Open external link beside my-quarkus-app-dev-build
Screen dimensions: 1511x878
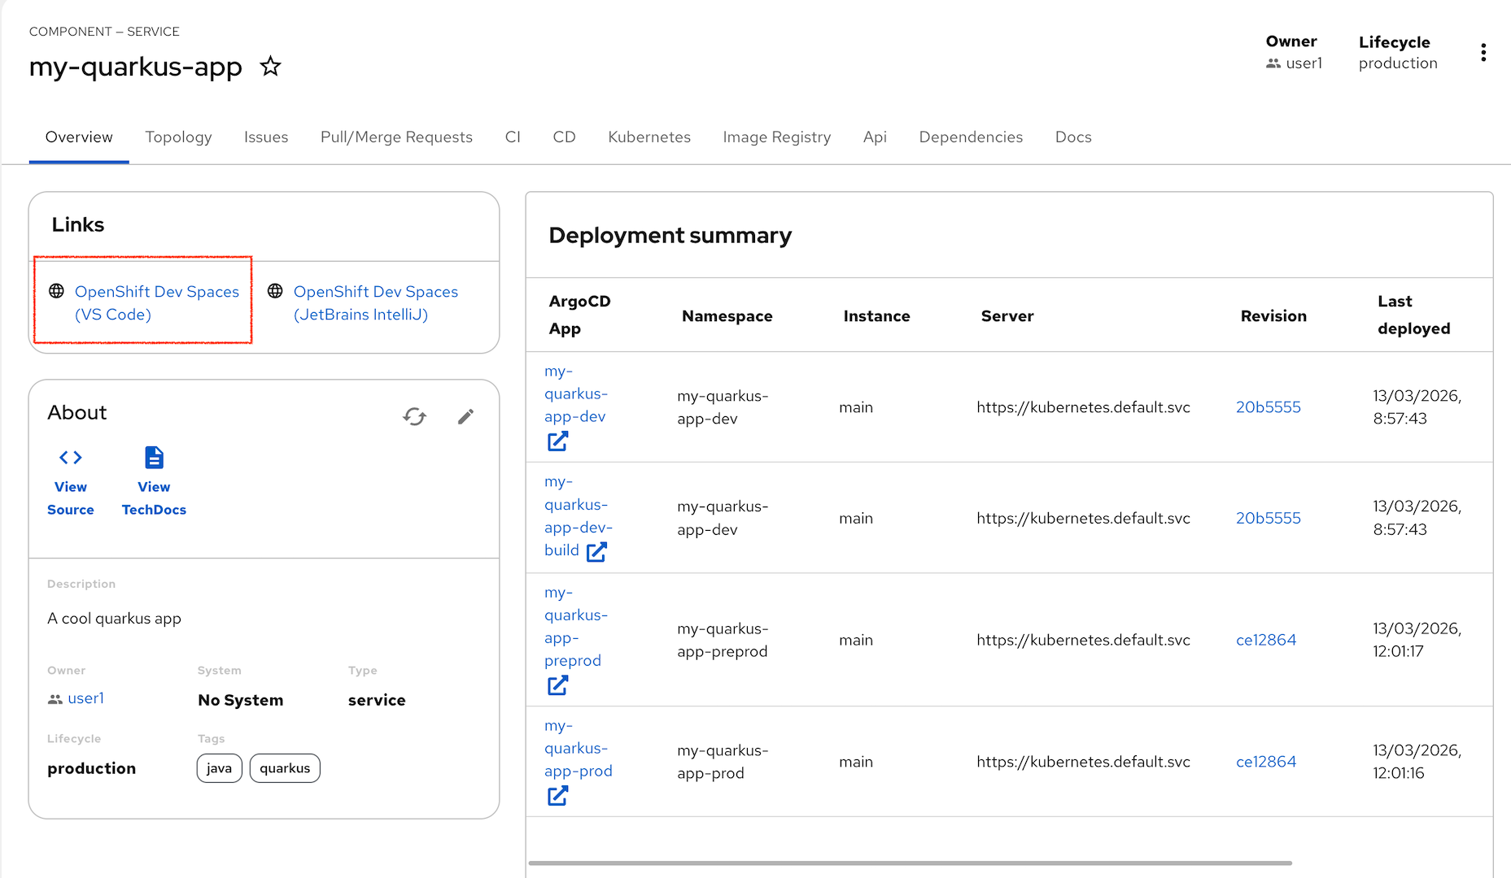(x=597, y=551)
